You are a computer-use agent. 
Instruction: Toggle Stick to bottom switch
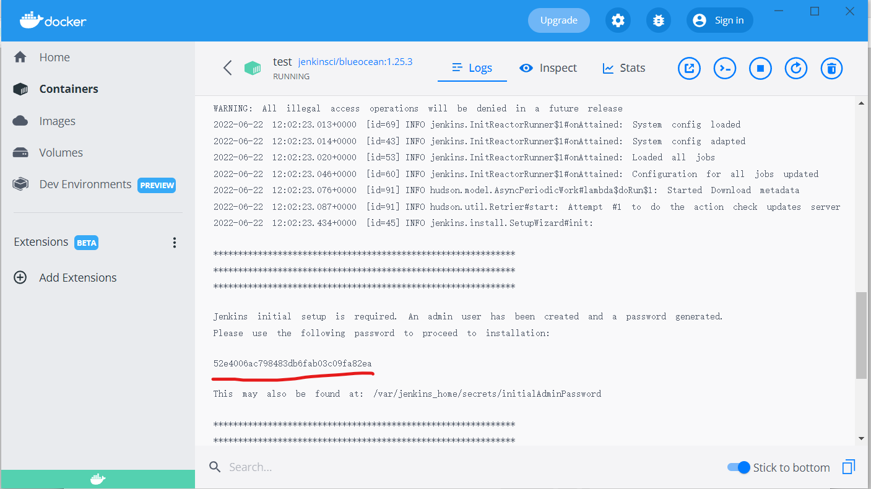(x=739, y=467)
